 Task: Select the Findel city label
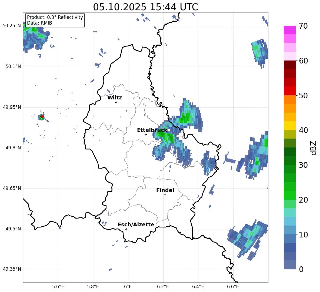(165, 190)
